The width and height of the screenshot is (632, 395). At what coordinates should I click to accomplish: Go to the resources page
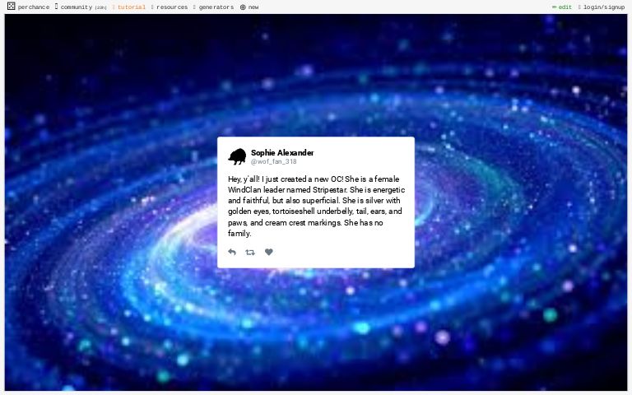[172, 7]
